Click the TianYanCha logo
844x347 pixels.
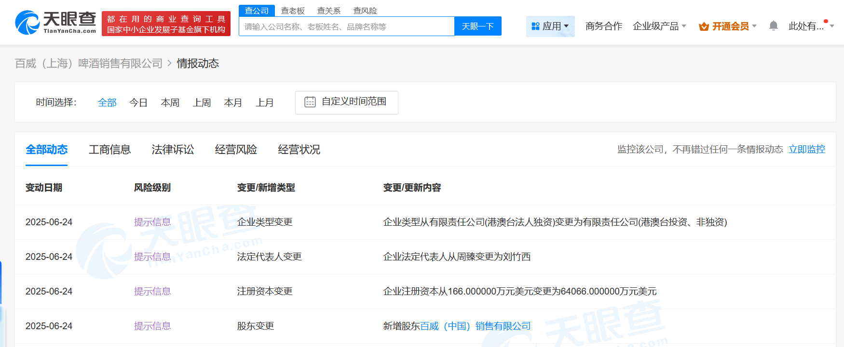coord(55,23)
